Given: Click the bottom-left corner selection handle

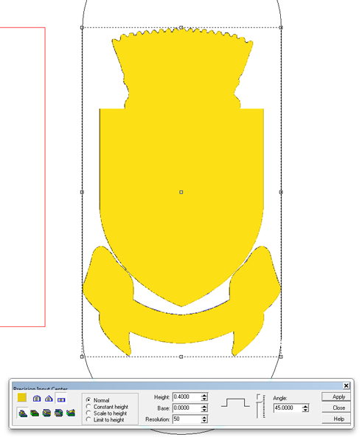Looking at the screenshot, I should pyautogui.click(x=82, y=357).
